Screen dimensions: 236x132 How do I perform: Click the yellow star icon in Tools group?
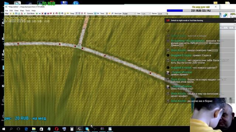(x=110, y=14)
